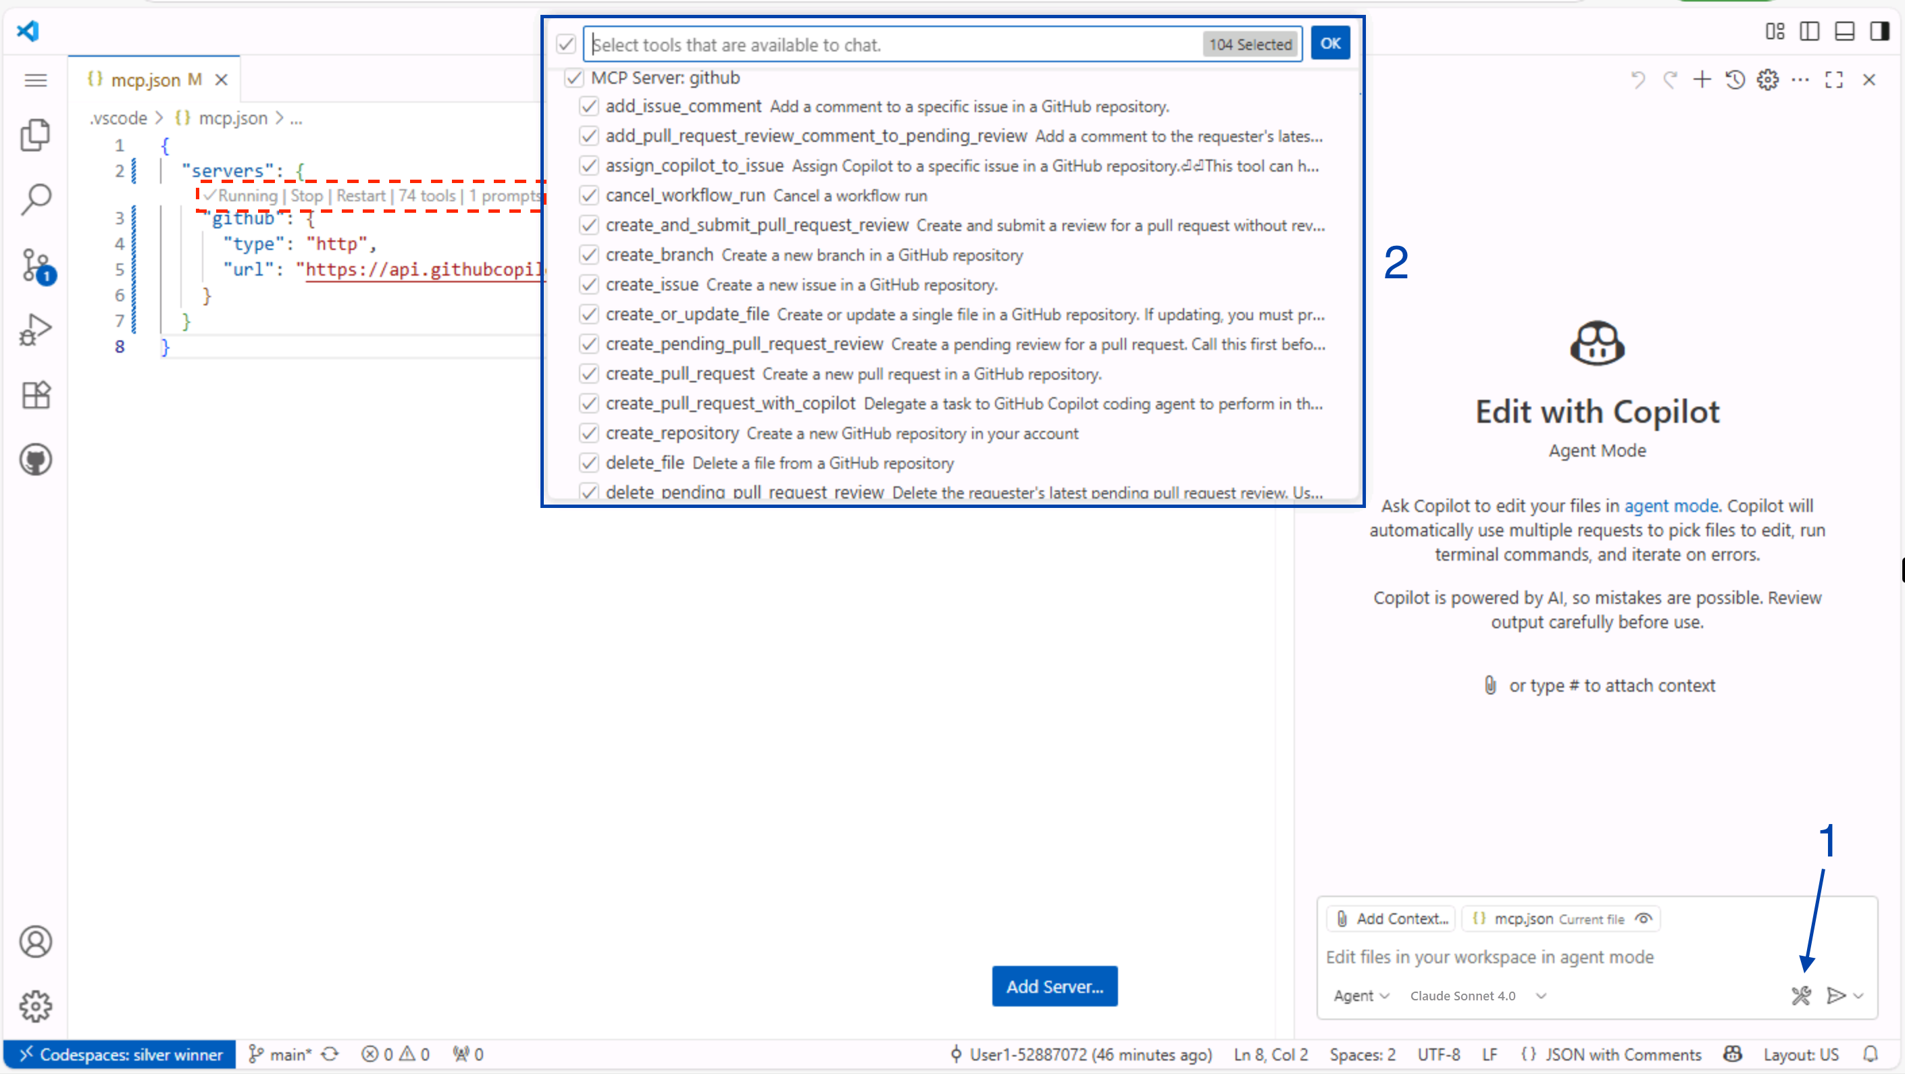Uncheck the create_repository tool
1905x1074 pixels.
[x=588, y=434]
